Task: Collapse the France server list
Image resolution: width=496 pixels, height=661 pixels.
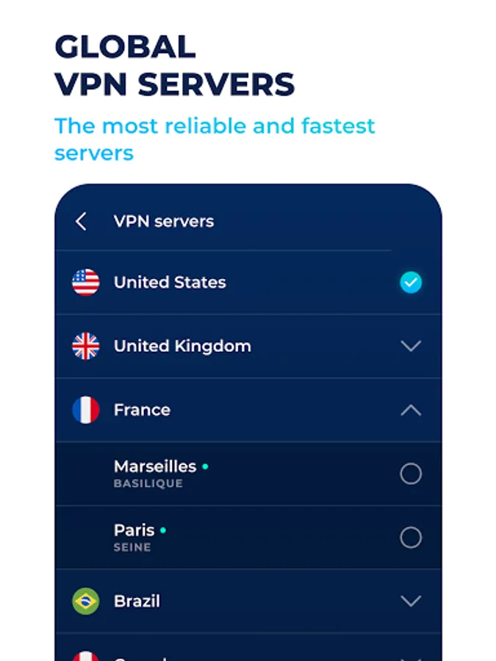Action: 411,410
